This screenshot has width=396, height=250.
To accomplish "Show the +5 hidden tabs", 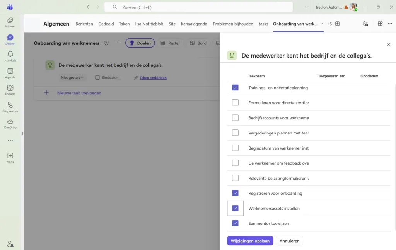I will tap(329, 24).
